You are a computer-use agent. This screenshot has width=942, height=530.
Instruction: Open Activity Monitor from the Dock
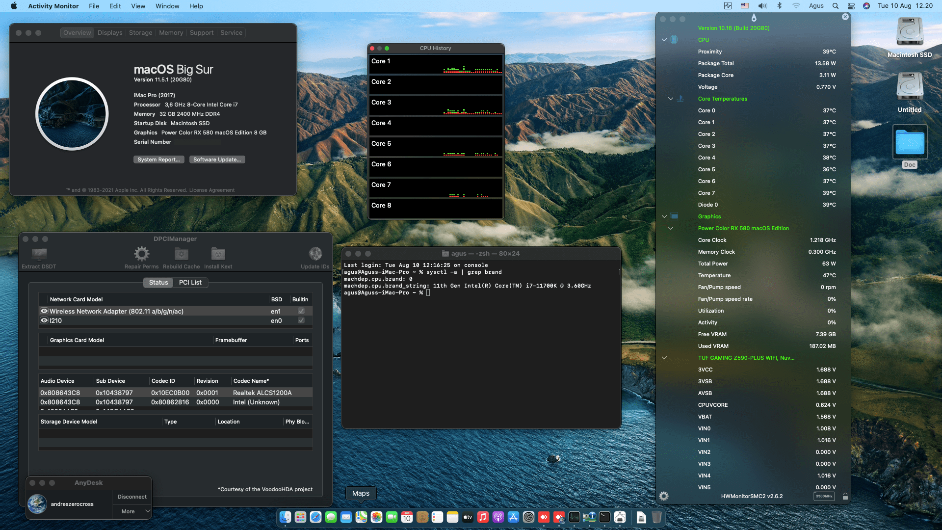(574, 517)
